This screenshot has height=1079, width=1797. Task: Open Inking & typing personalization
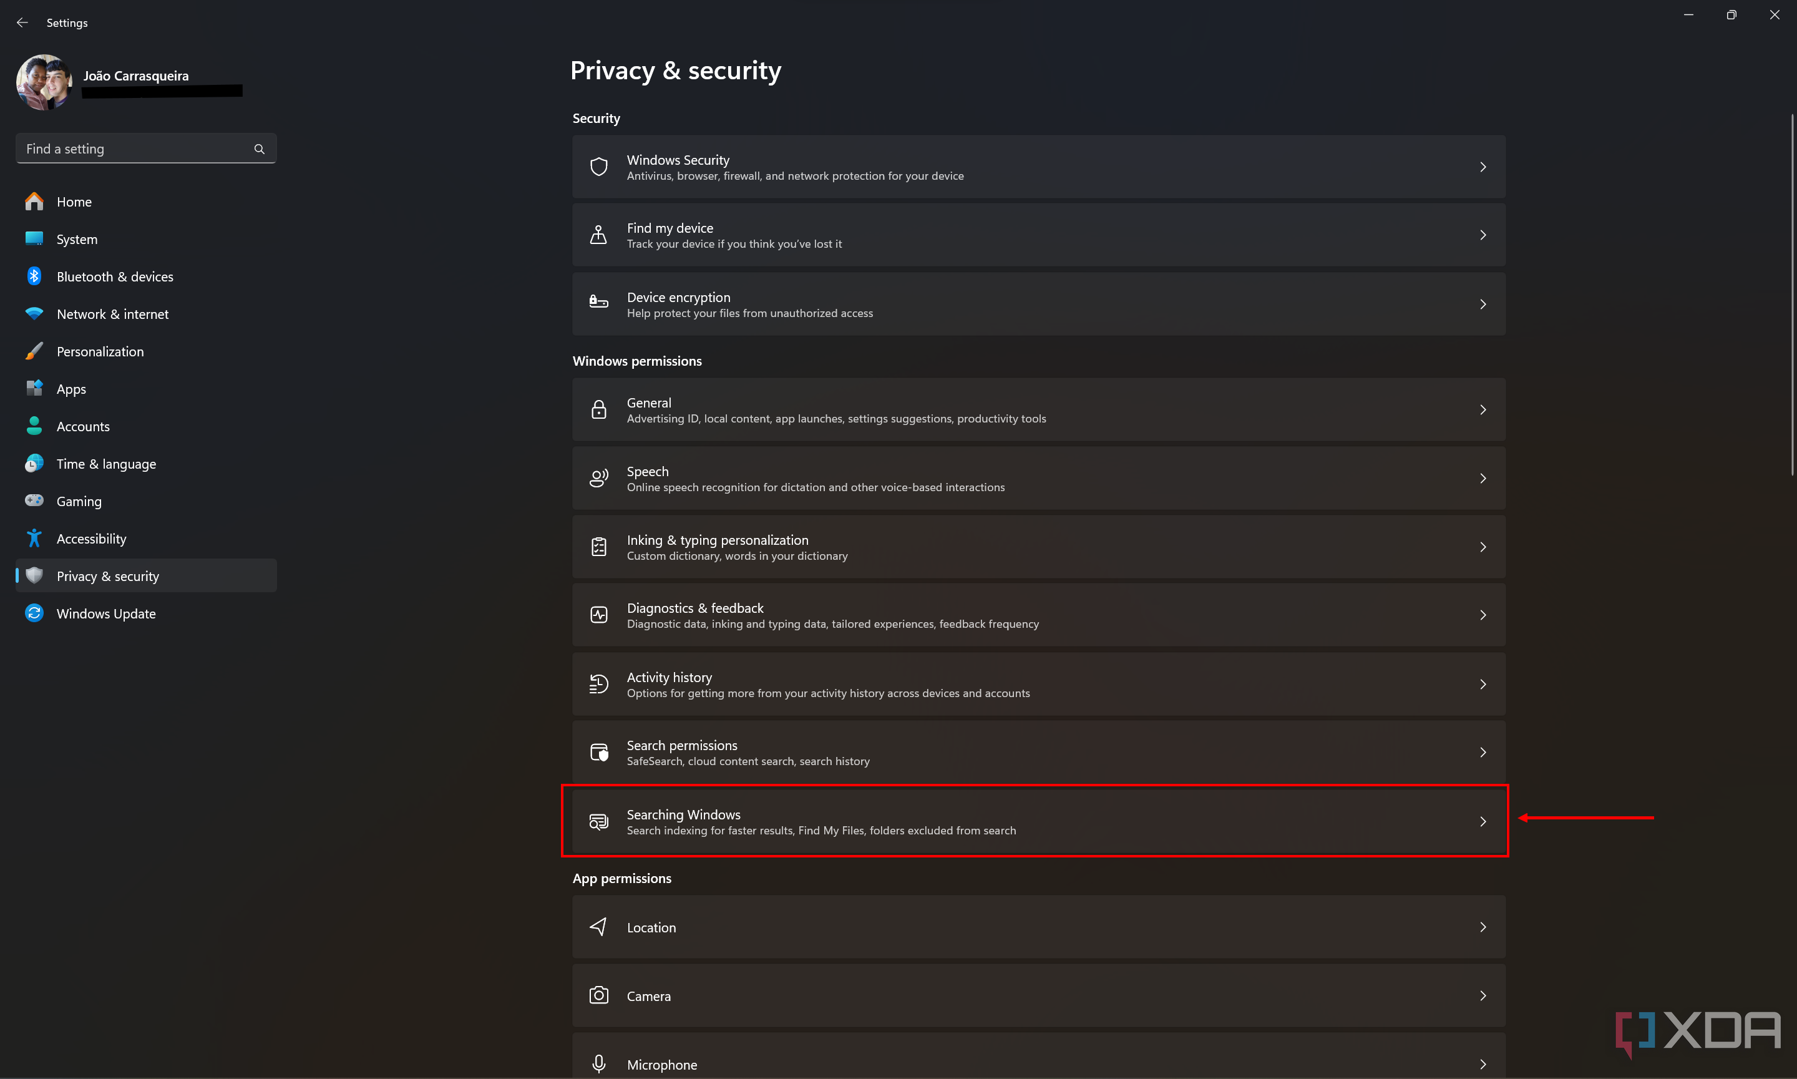(x=1038, y=547)
